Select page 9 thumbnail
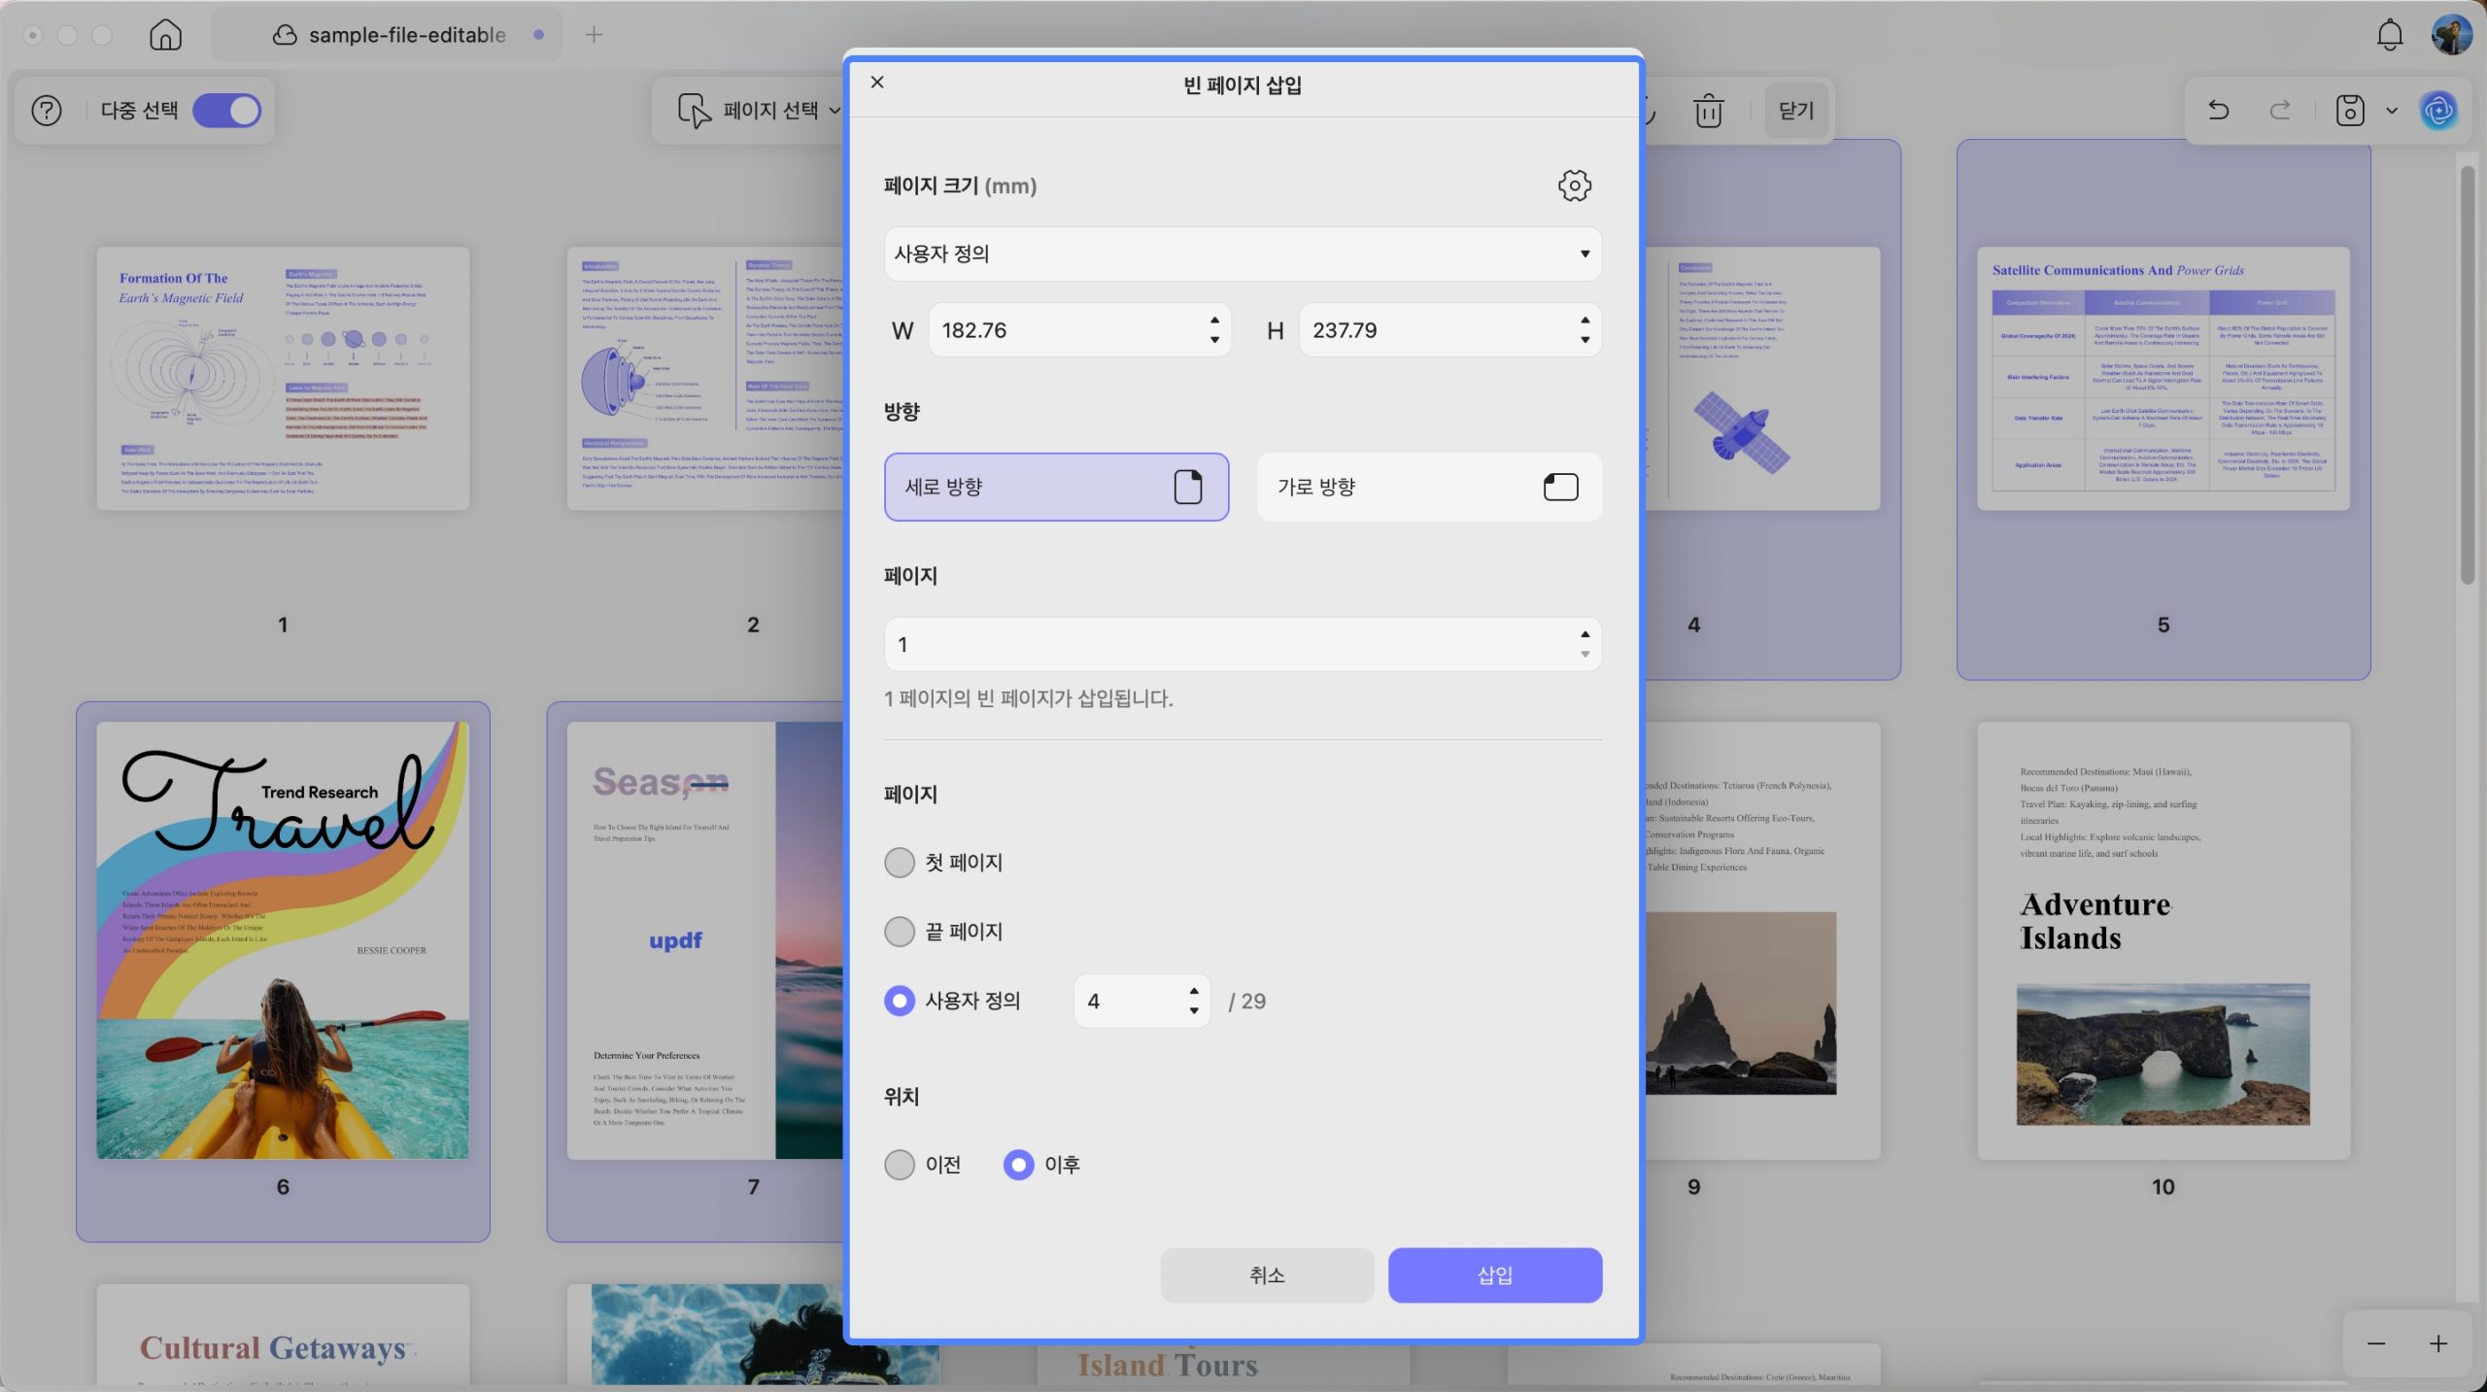 pyautogui.click(x=1763, y=940)
